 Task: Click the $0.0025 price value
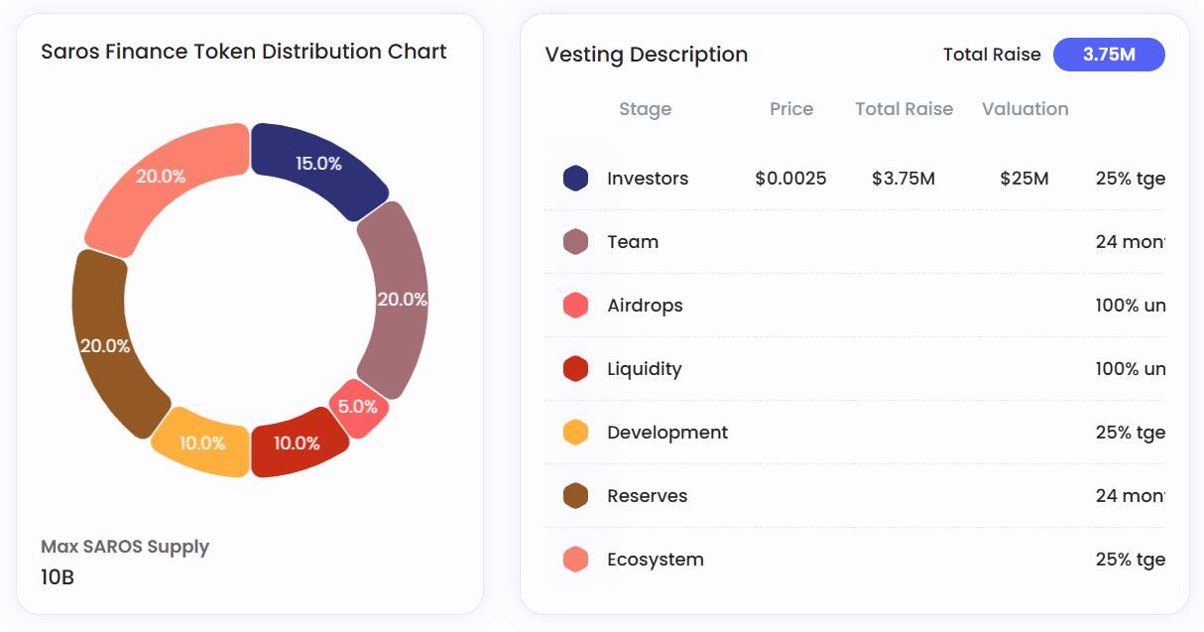(790, 179)
